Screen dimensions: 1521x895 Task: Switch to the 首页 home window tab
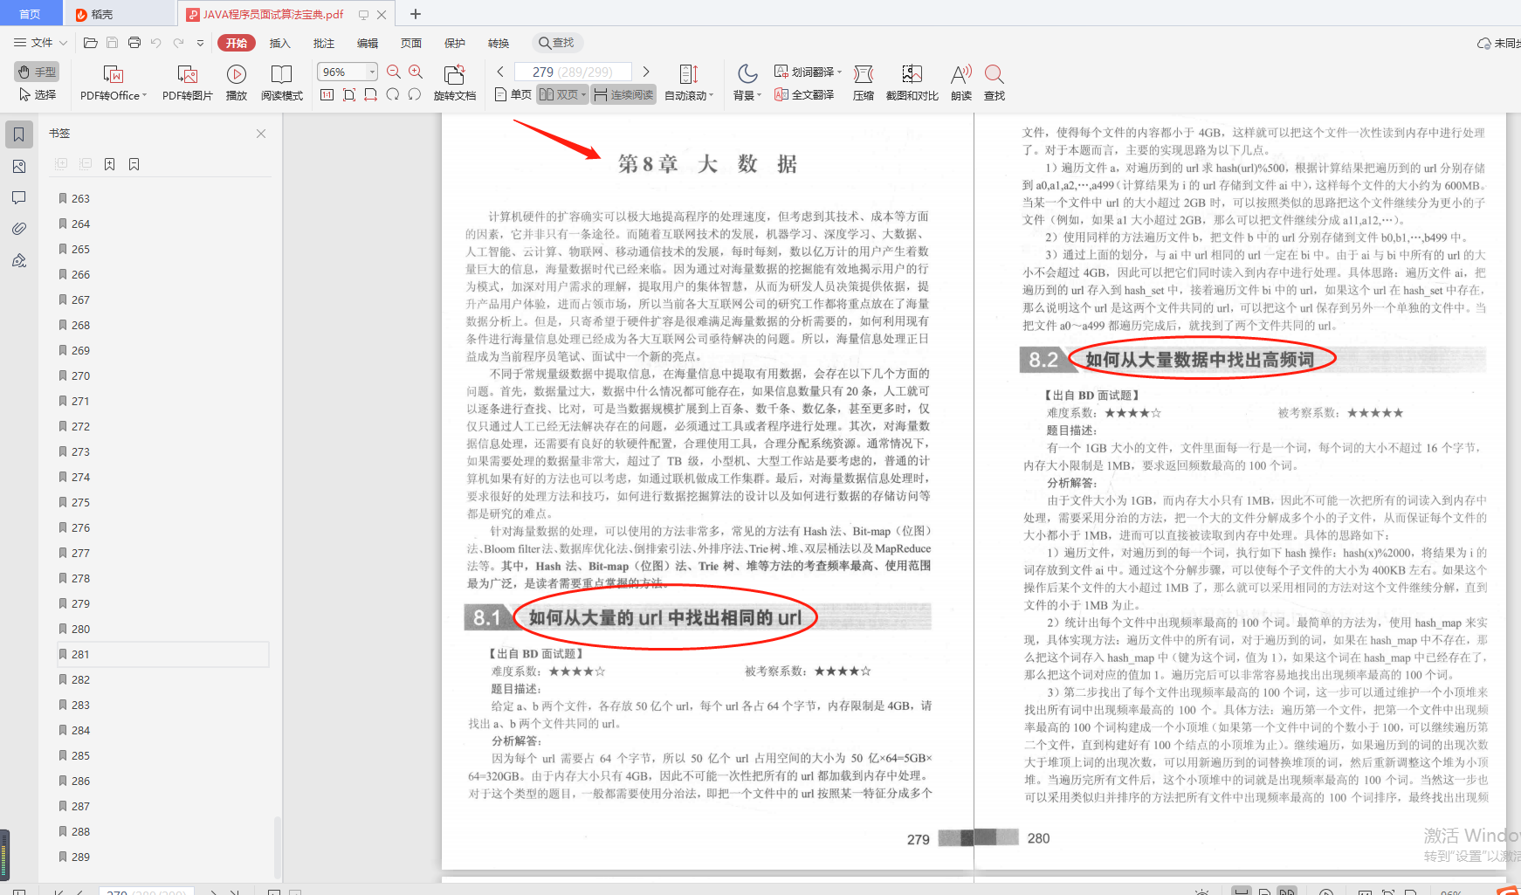(31, 14)
